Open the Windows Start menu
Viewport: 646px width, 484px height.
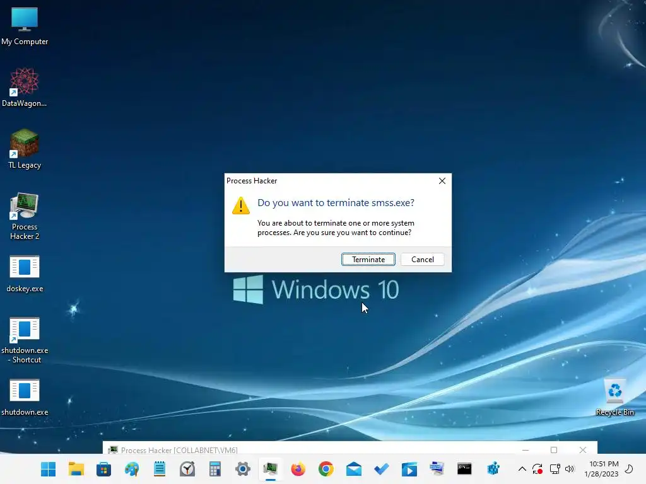click(48, 469)
